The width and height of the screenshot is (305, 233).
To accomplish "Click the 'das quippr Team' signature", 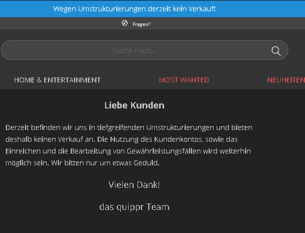I will pos(134,207).
